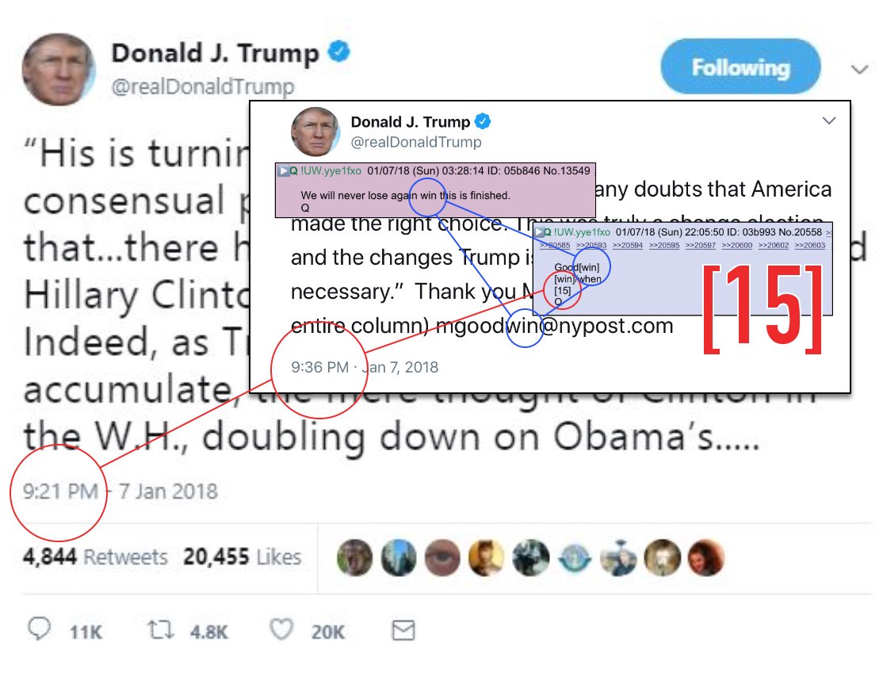
Task: Click the triangle arrow on pink Q post
Action: [x=284, y=170]
